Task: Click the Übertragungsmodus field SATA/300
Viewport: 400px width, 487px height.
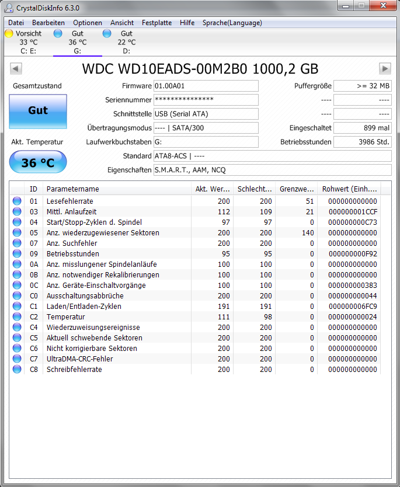Action: (206, 128)
